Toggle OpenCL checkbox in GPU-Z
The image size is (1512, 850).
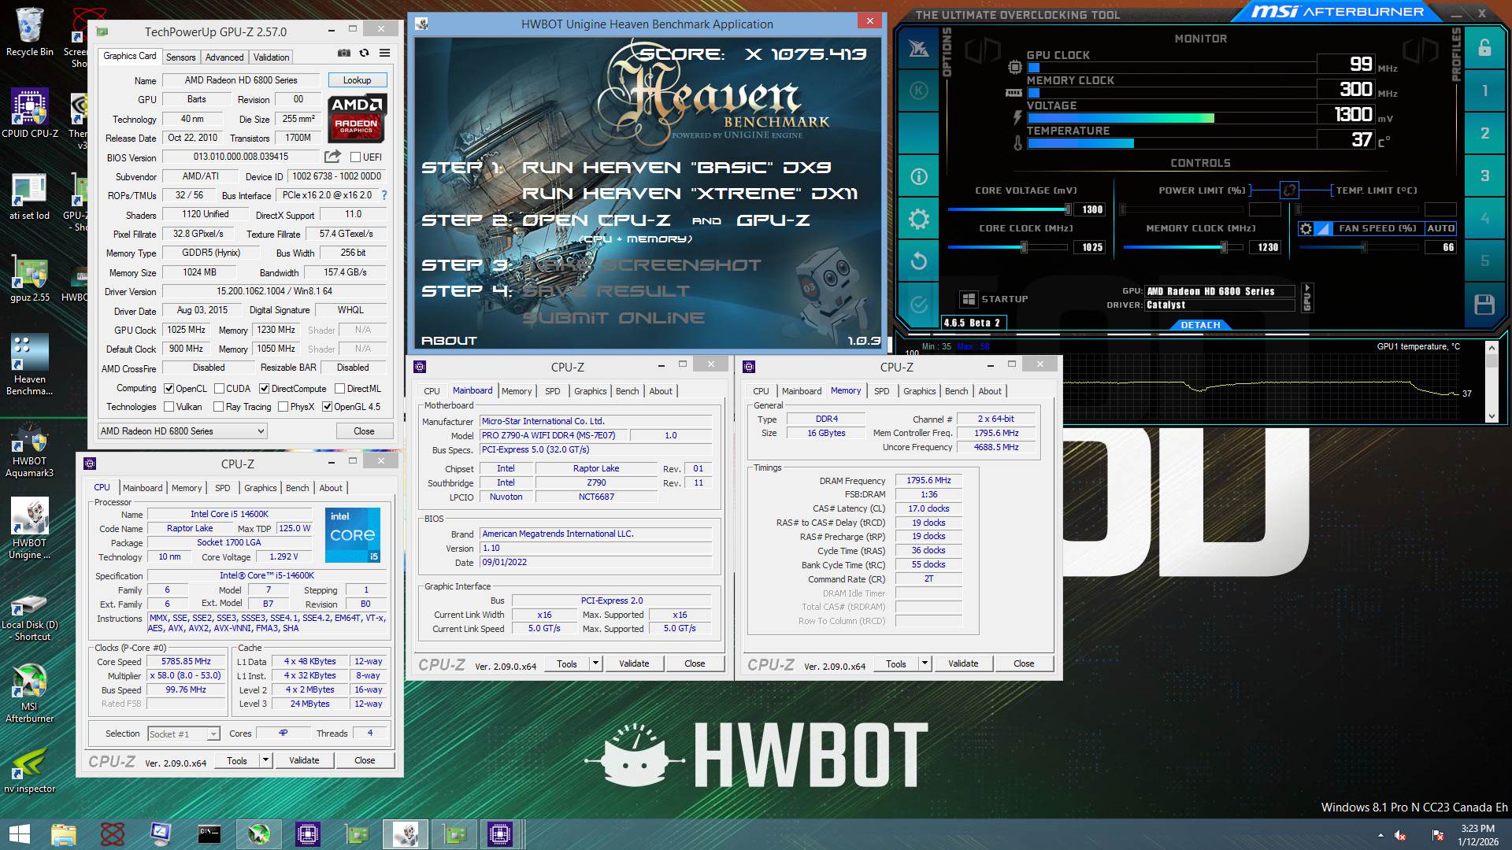[169, 389]
